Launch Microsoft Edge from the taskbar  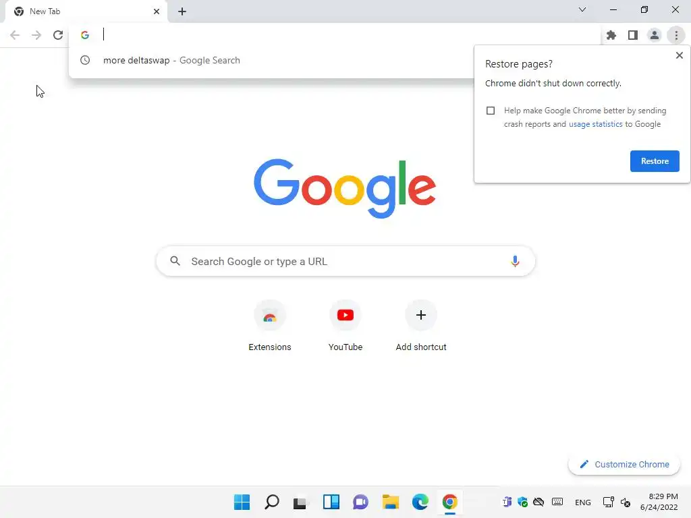[x=420, y=502]
